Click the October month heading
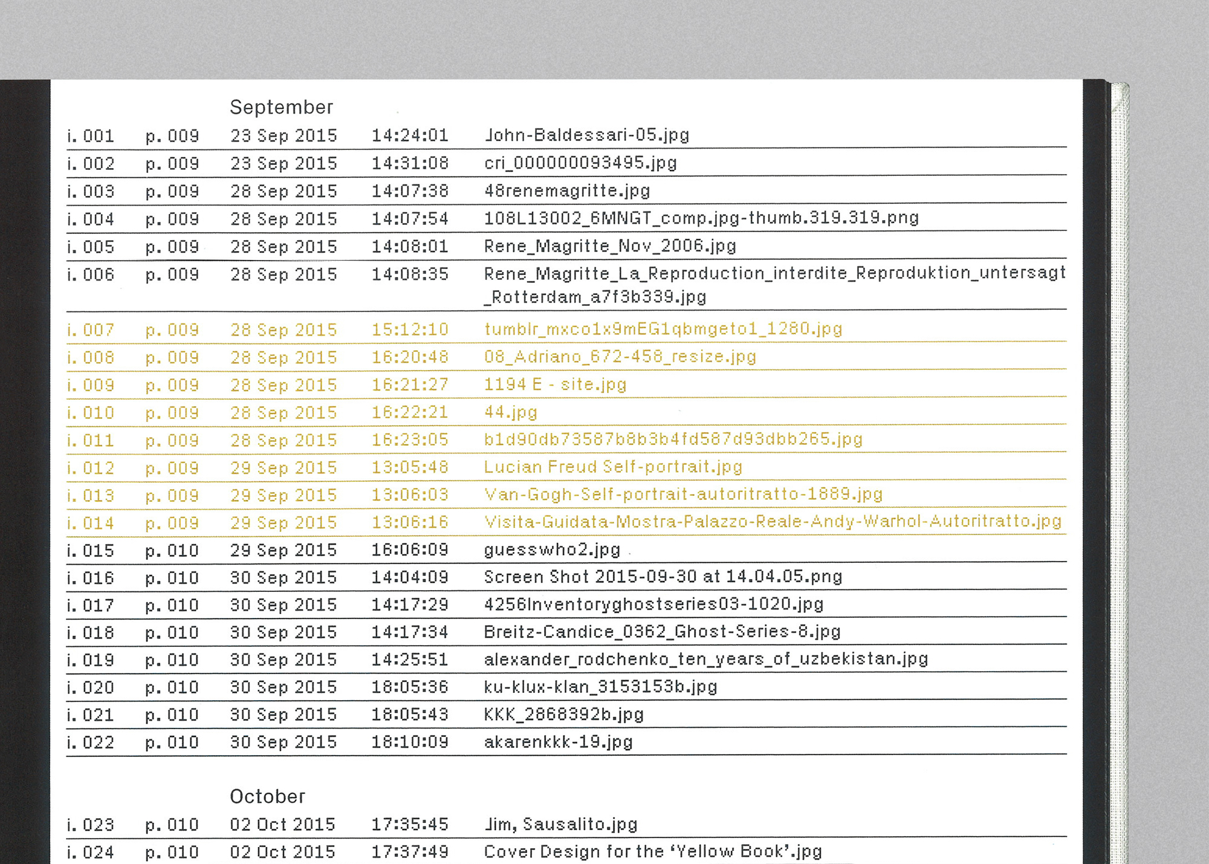Viewport: 1209px width, 864px height. 267,796
